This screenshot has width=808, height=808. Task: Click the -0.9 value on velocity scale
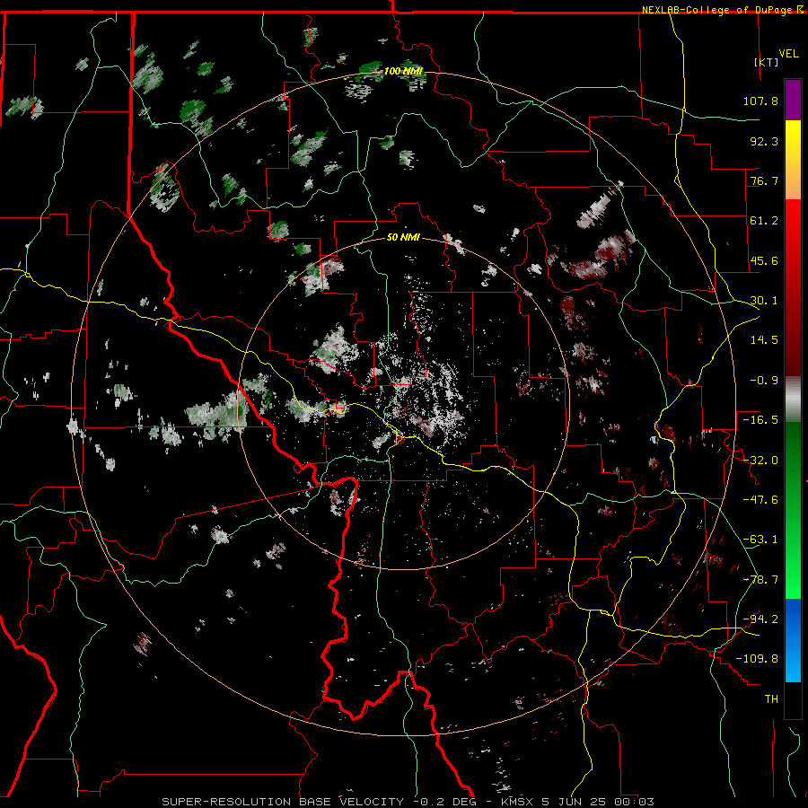coord(764,381)
